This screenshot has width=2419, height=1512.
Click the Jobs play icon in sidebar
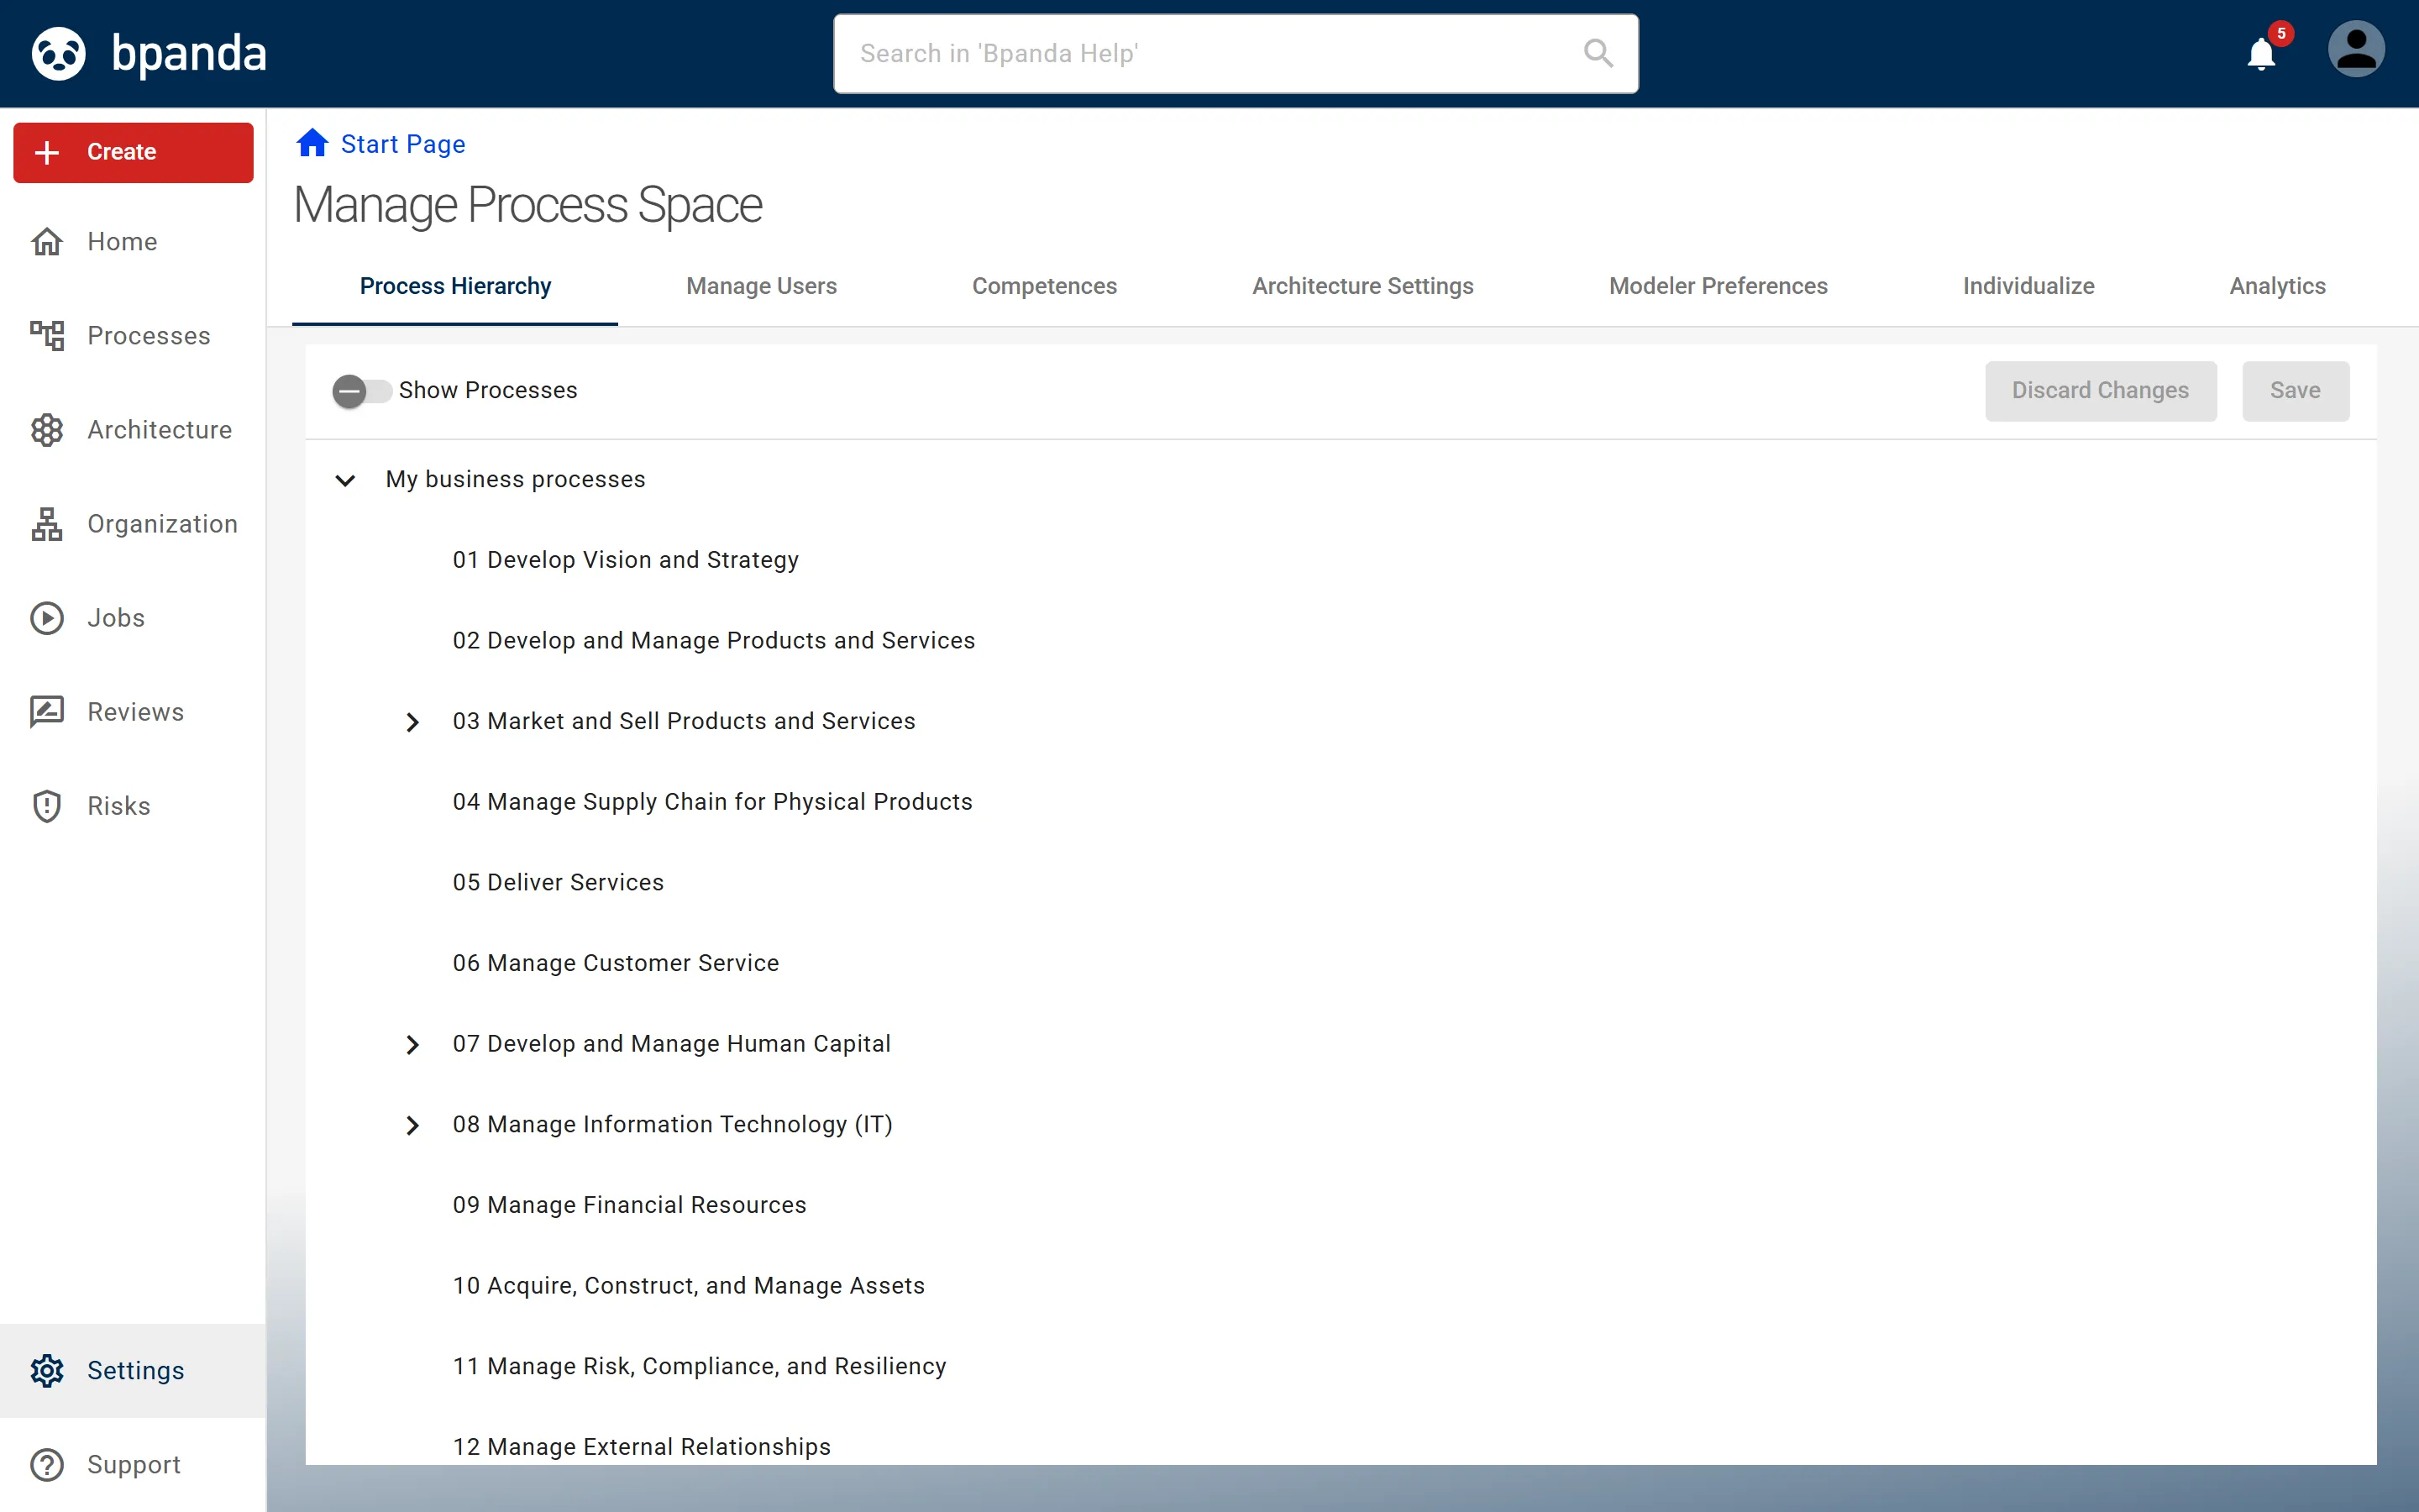tap(47, 618)
